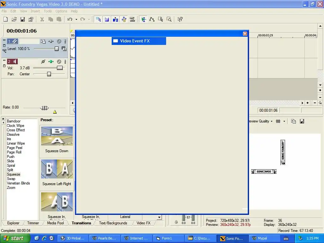The height and width of the screenshot is (243, 324).
Task: Choose Venetian Blinds transition
Action: click(18, 183)
